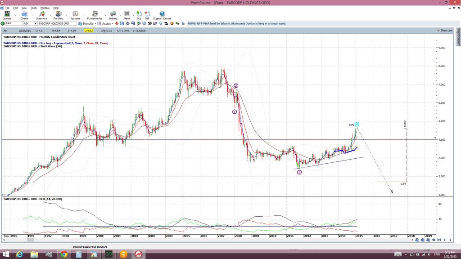Click the hammer tools icon in chart toolbar
The height and width of the screenshot is (259, 461).
(x=149, y=23)
